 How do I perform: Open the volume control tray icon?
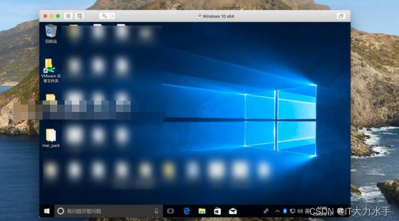click(300, 211)
